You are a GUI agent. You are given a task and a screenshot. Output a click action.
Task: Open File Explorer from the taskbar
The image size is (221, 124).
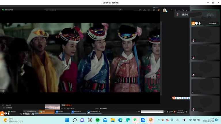(113, 120)
